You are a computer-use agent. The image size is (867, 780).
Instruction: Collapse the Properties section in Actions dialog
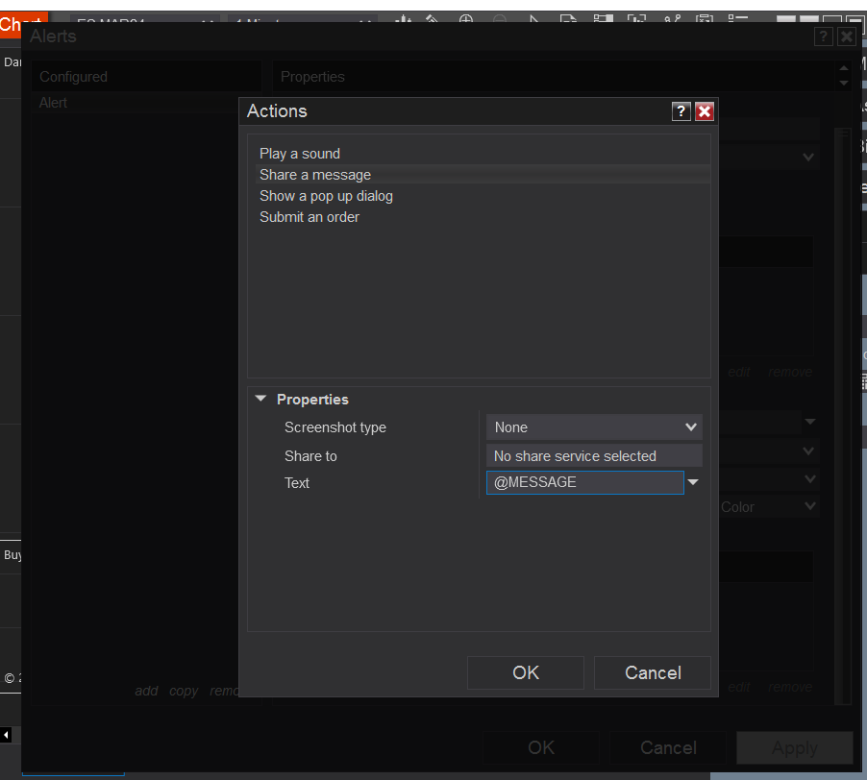pos(261,399)
